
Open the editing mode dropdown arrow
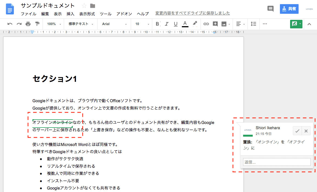[x=300, y=24]
